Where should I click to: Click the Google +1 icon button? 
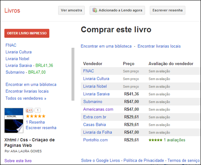click(x=29, y=110)
